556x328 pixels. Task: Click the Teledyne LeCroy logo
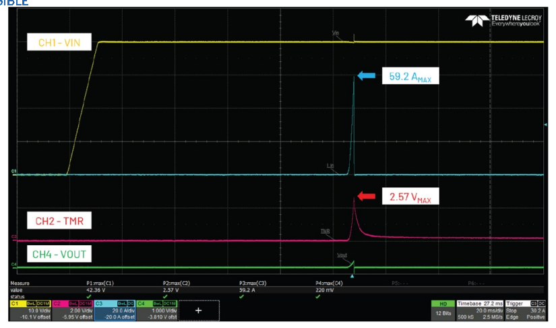503,21
